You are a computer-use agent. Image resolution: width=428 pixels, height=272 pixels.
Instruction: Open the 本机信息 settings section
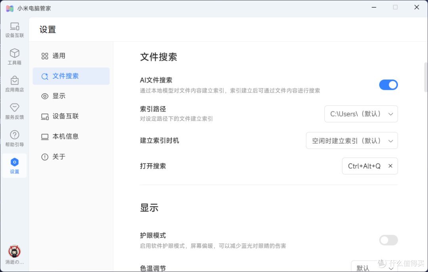[71, 137]
